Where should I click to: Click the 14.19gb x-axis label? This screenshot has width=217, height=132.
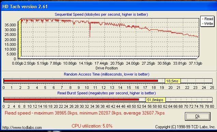pos(86,64)
